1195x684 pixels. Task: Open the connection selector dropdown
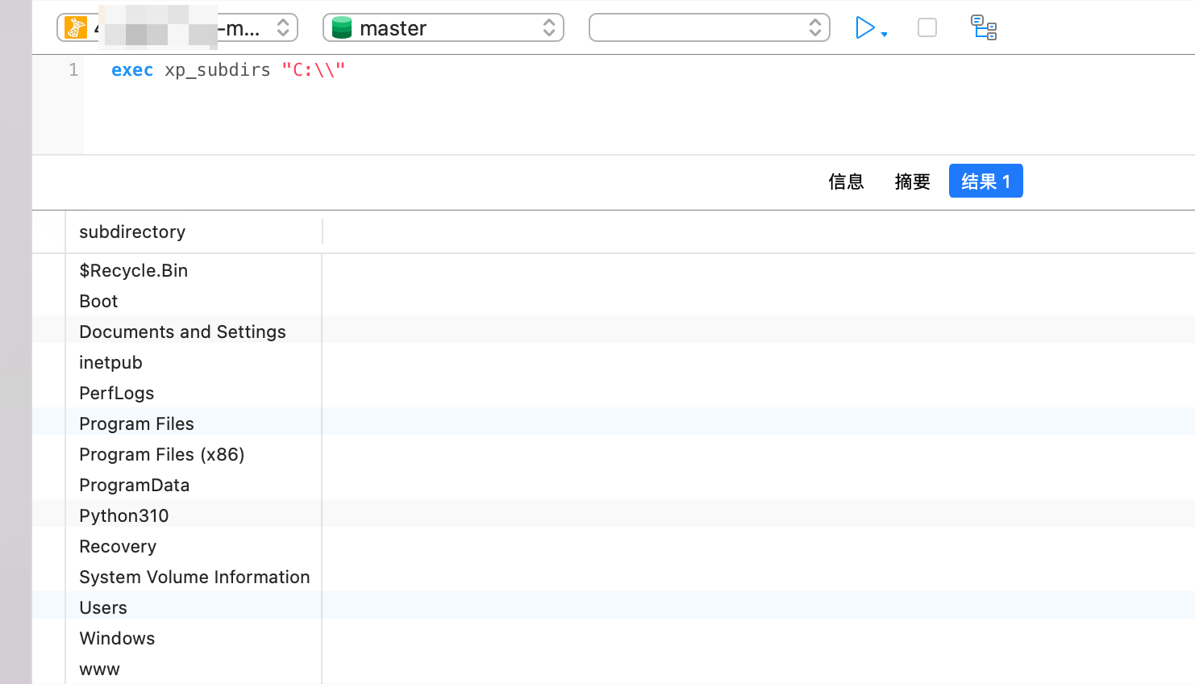pos(282,28)
